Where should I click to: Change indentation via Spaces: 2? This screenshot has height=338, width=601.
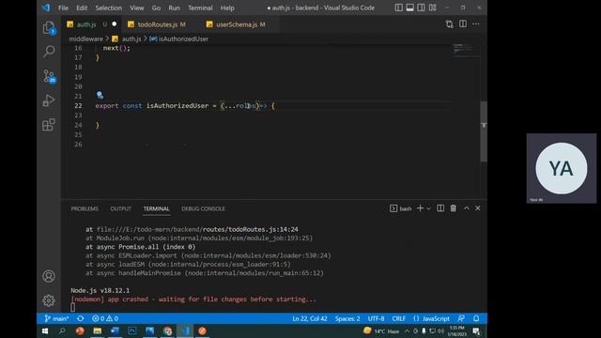[x=347, y=318]
